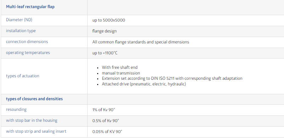The width and height of the screenshot is (284, 138).
Task: Click the flange design cell text
Action: pos(105,31)
